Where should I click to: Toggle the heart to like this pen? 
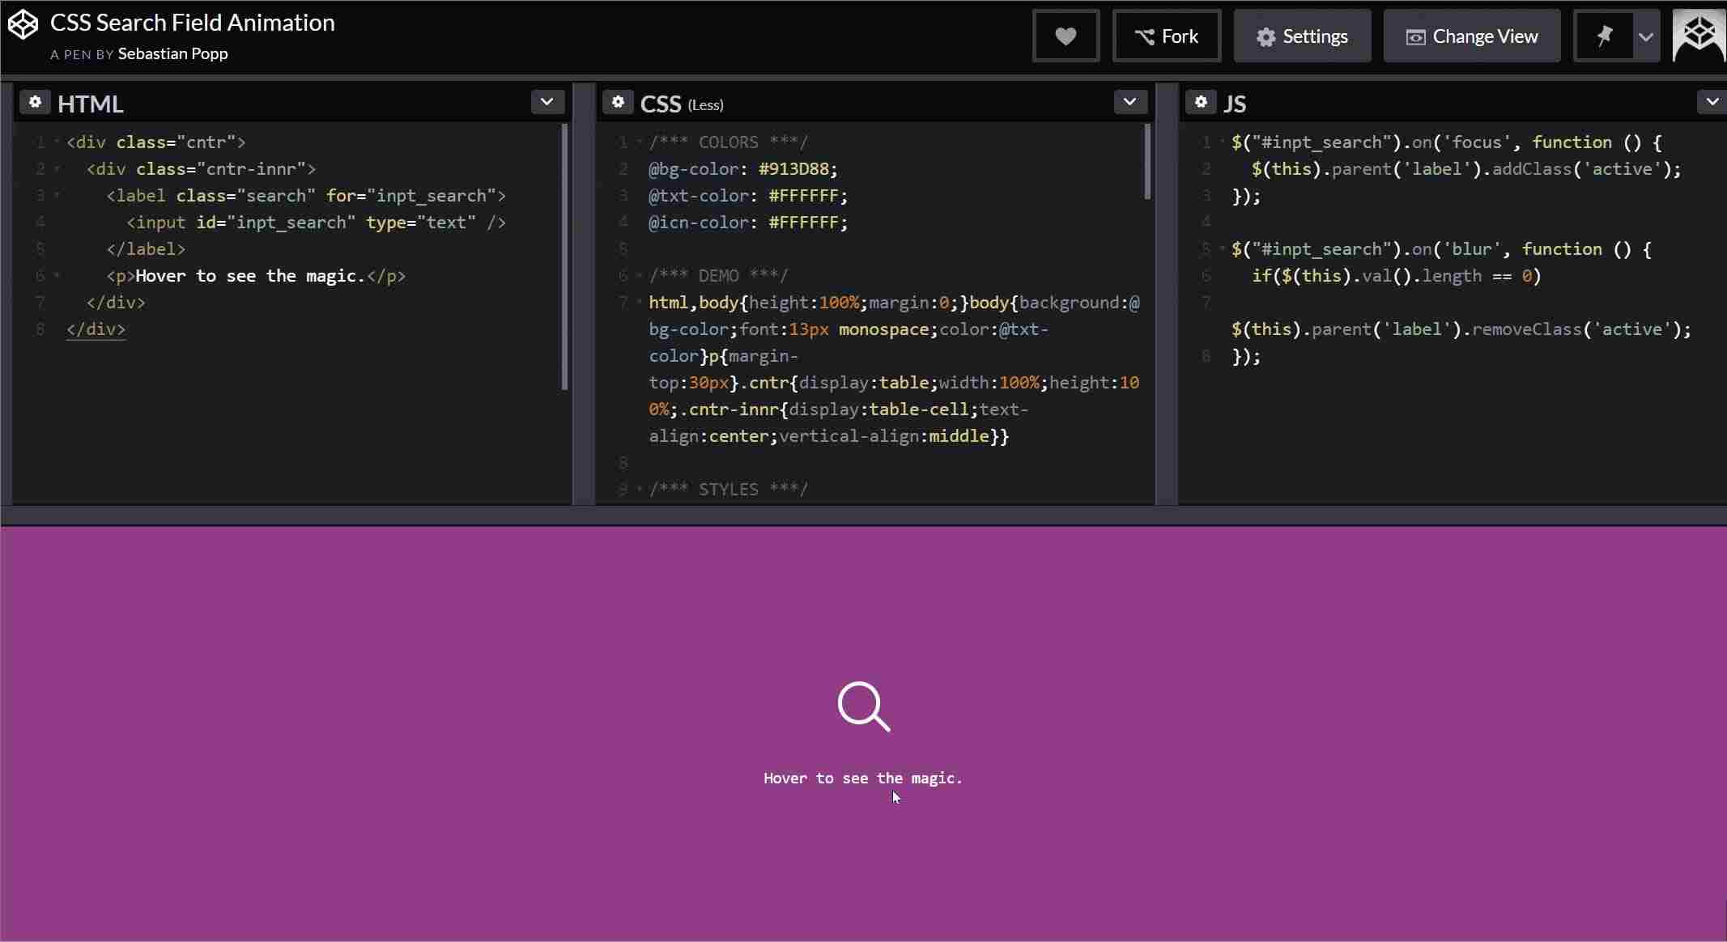point(1065,36)
